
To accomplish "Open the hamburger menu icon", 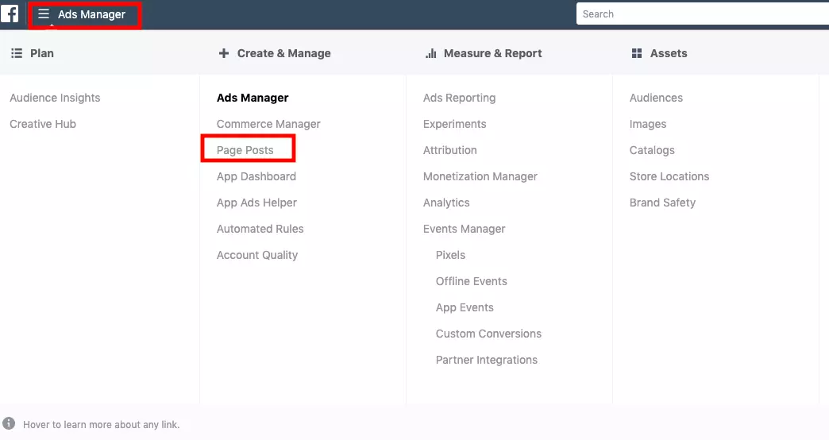I will 44,14.
